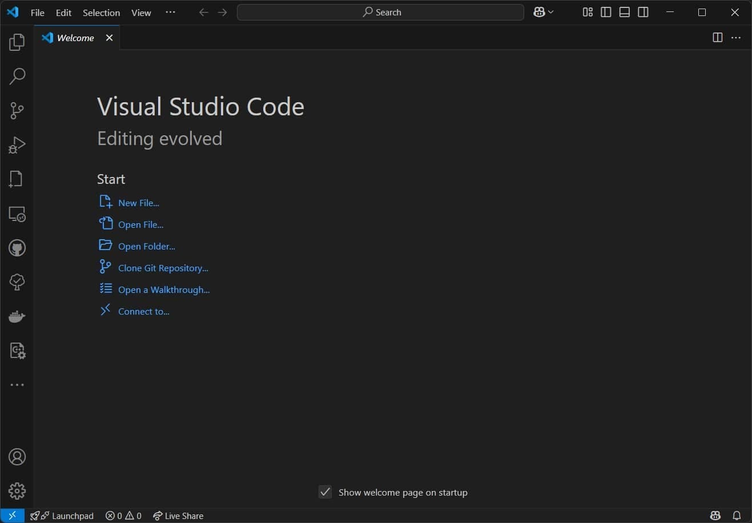Click the Clone Git Repository link

tap(162, 267)
